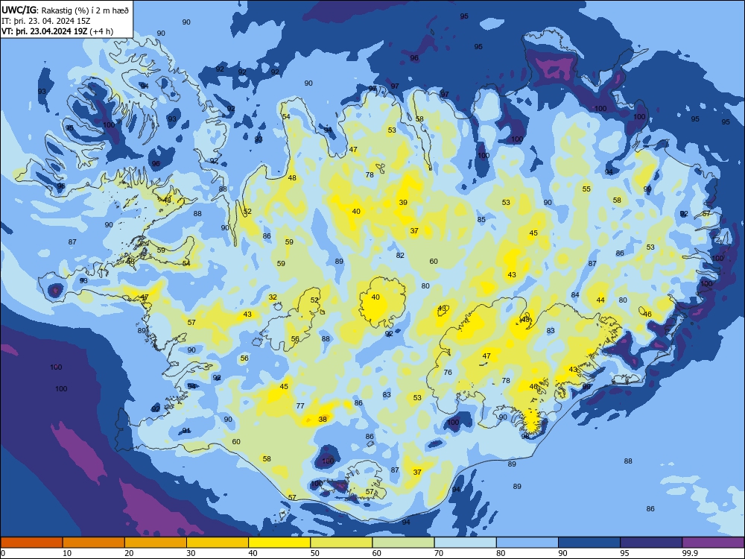Viewport: 745px width, 559px height.
Task: Click the map value '84'
Action: (575, 295)
